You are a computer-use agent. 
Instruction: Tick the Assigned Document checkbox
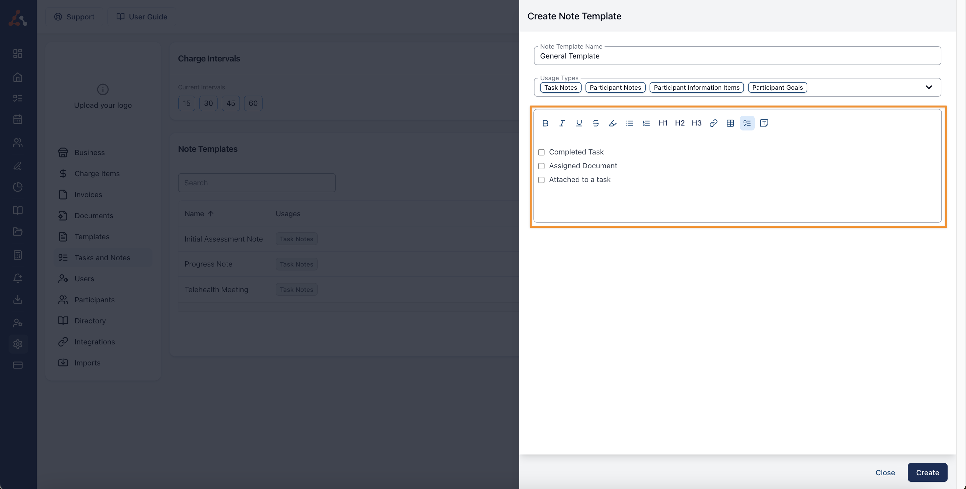point(541,166)
